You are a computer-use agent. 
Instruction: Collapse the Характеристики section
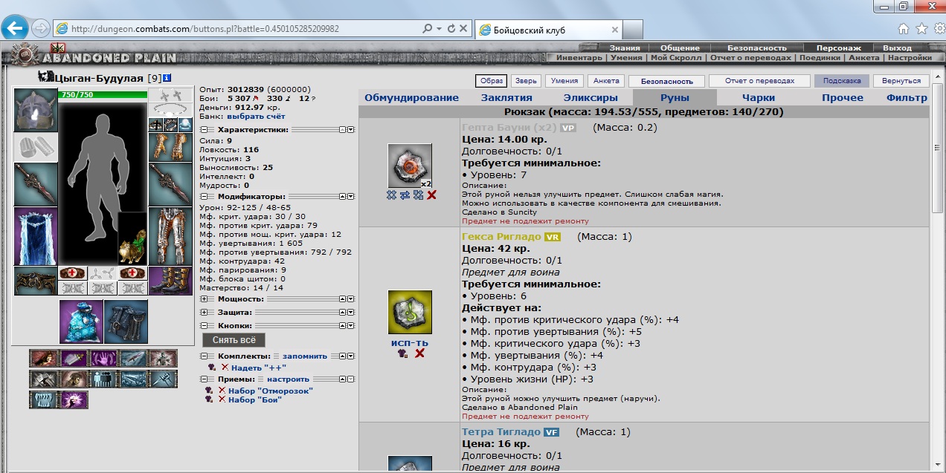pos(204,129)
